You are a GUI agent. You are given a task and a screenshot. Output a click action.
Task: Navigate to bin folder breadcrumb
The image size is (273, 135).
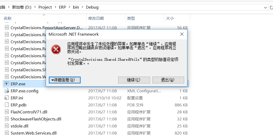(76, 7)
